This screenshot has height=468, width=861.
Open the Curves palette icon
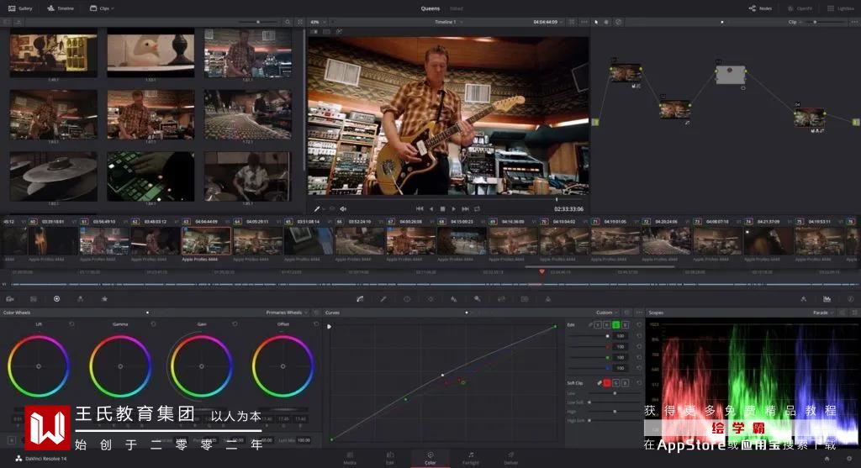point(360,299)
